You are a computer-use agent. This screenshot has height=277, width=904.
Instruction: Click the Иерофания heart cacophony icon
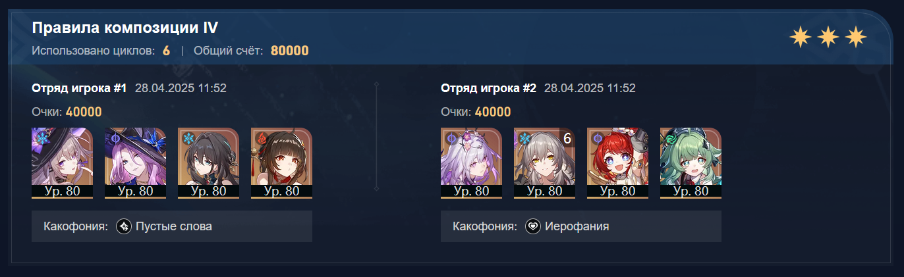(533, 226)
